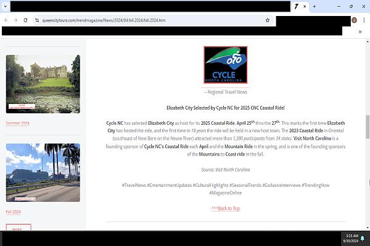Close the active browser tab
370x246 pixels.
pyautogui.click(x=304, y=6)
